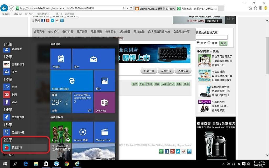Open Favorites star icon in IE

pos(255,8)
